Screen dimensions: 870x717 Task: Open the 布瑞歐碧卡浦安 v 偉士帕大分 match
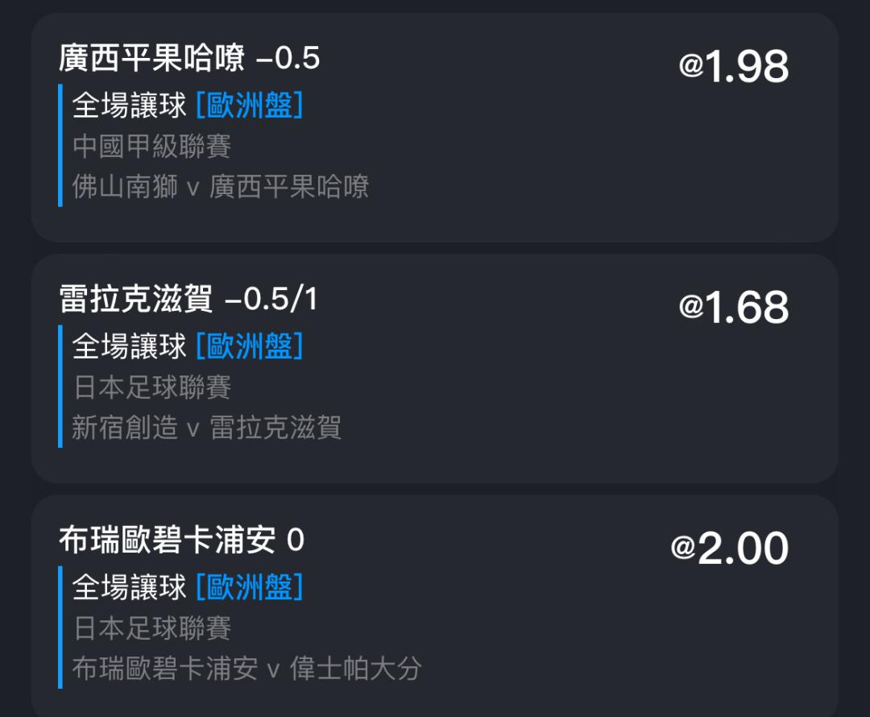(x=246, y=669)
